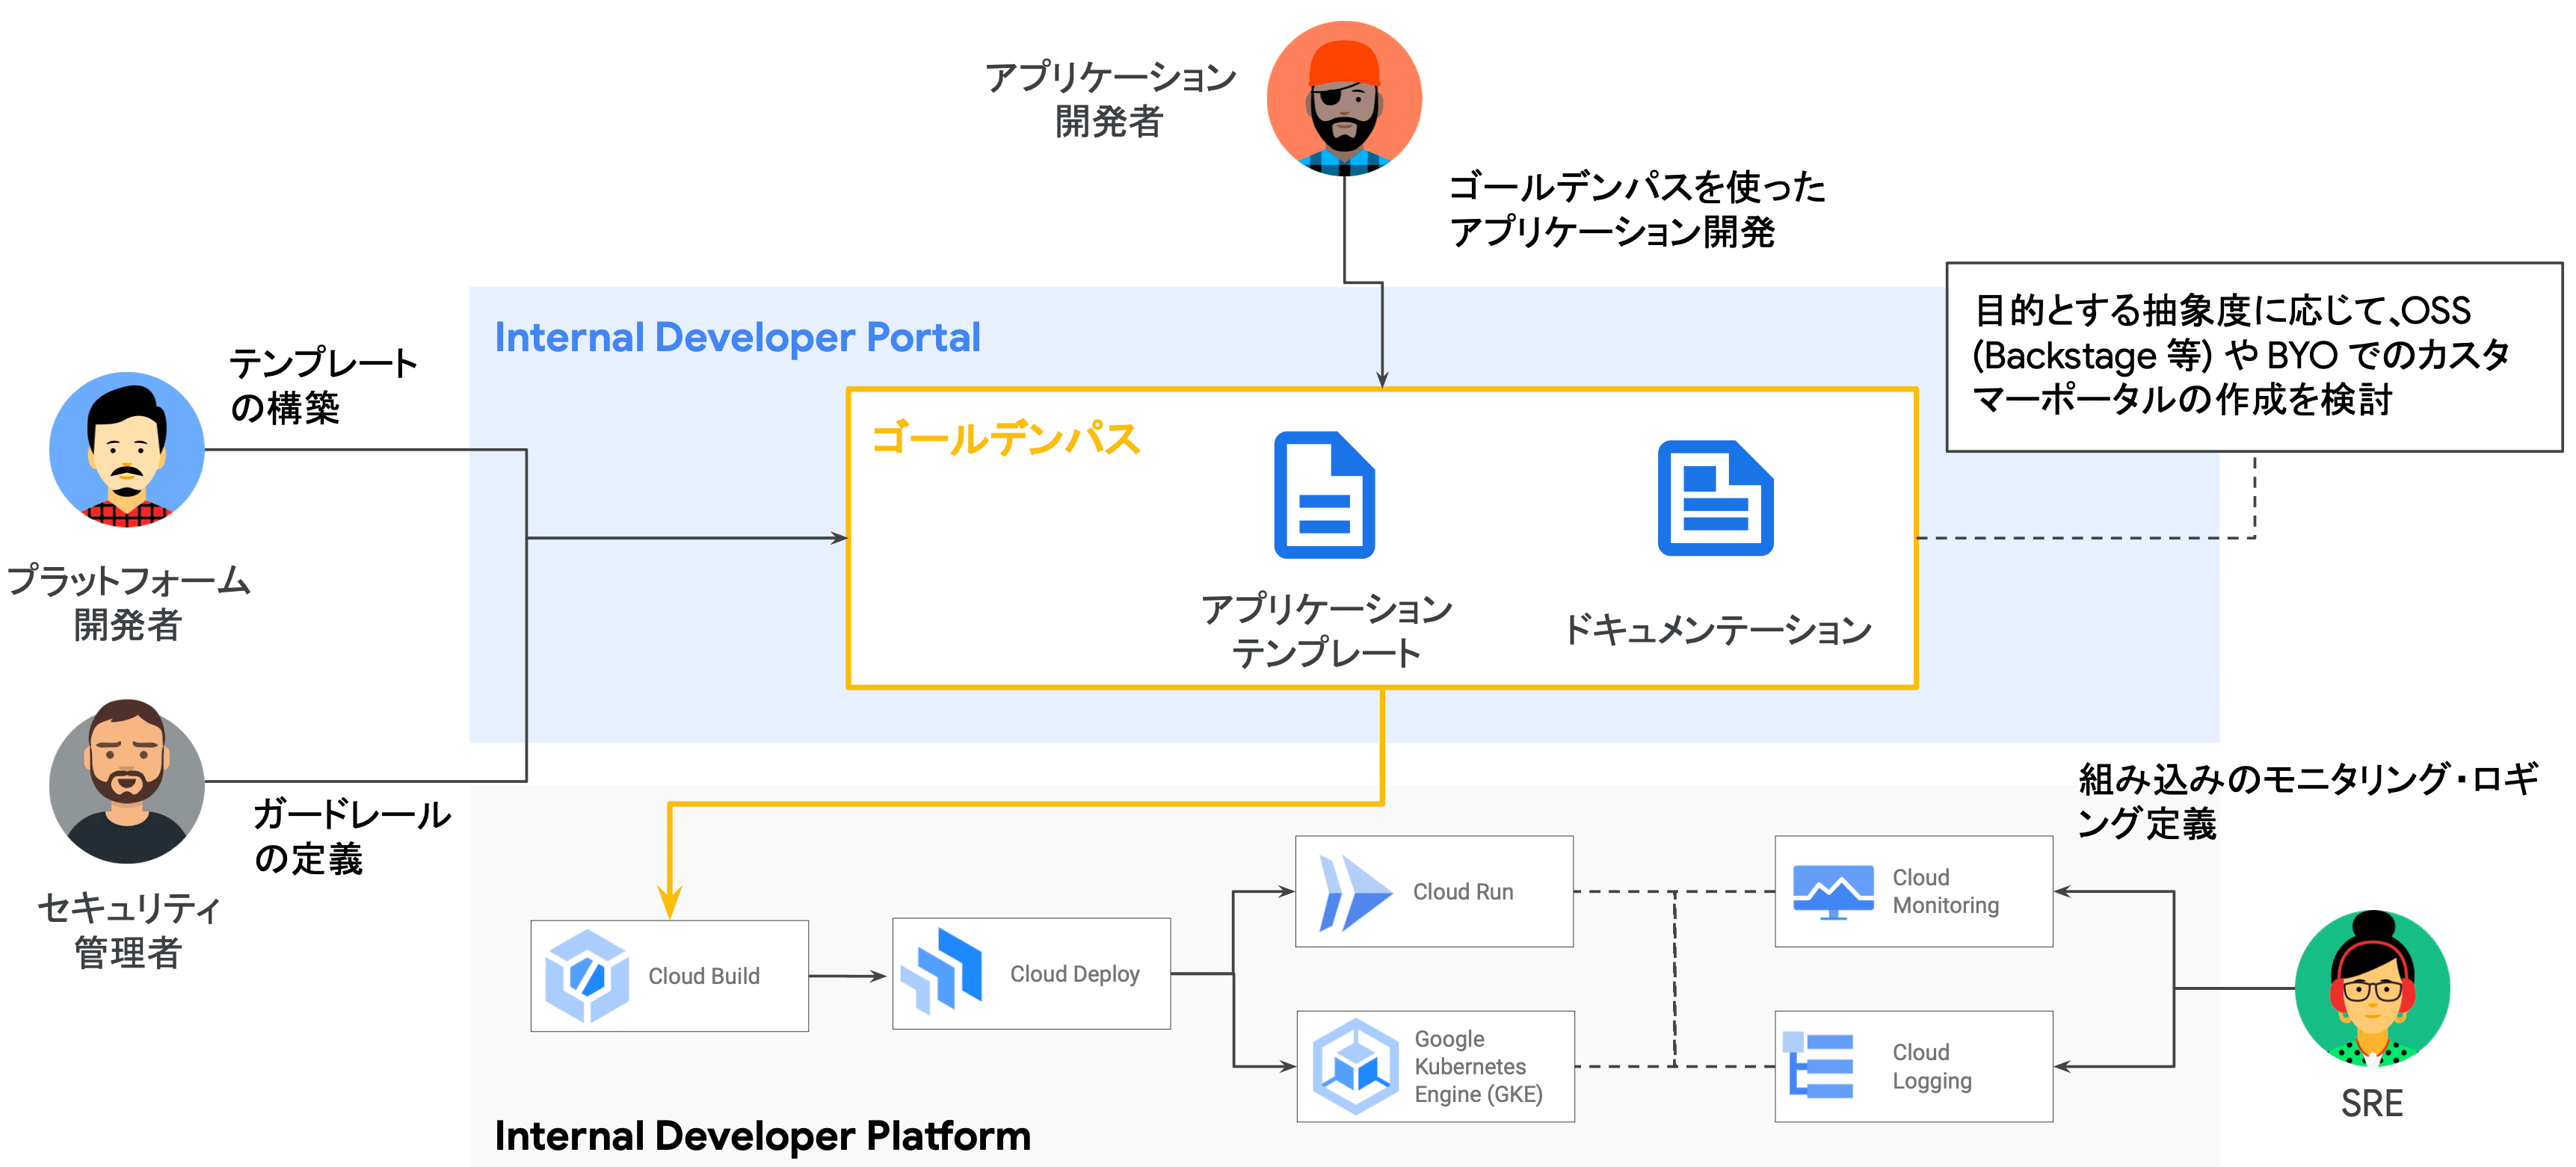Click the アプリケーション テンプレート label
This screenshot has height=1167, width=2576.
1326,631
